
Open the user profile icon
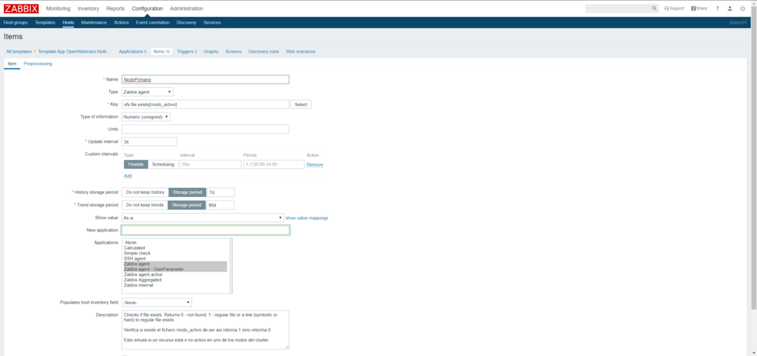pyautogui.click(x=730, y=8)
